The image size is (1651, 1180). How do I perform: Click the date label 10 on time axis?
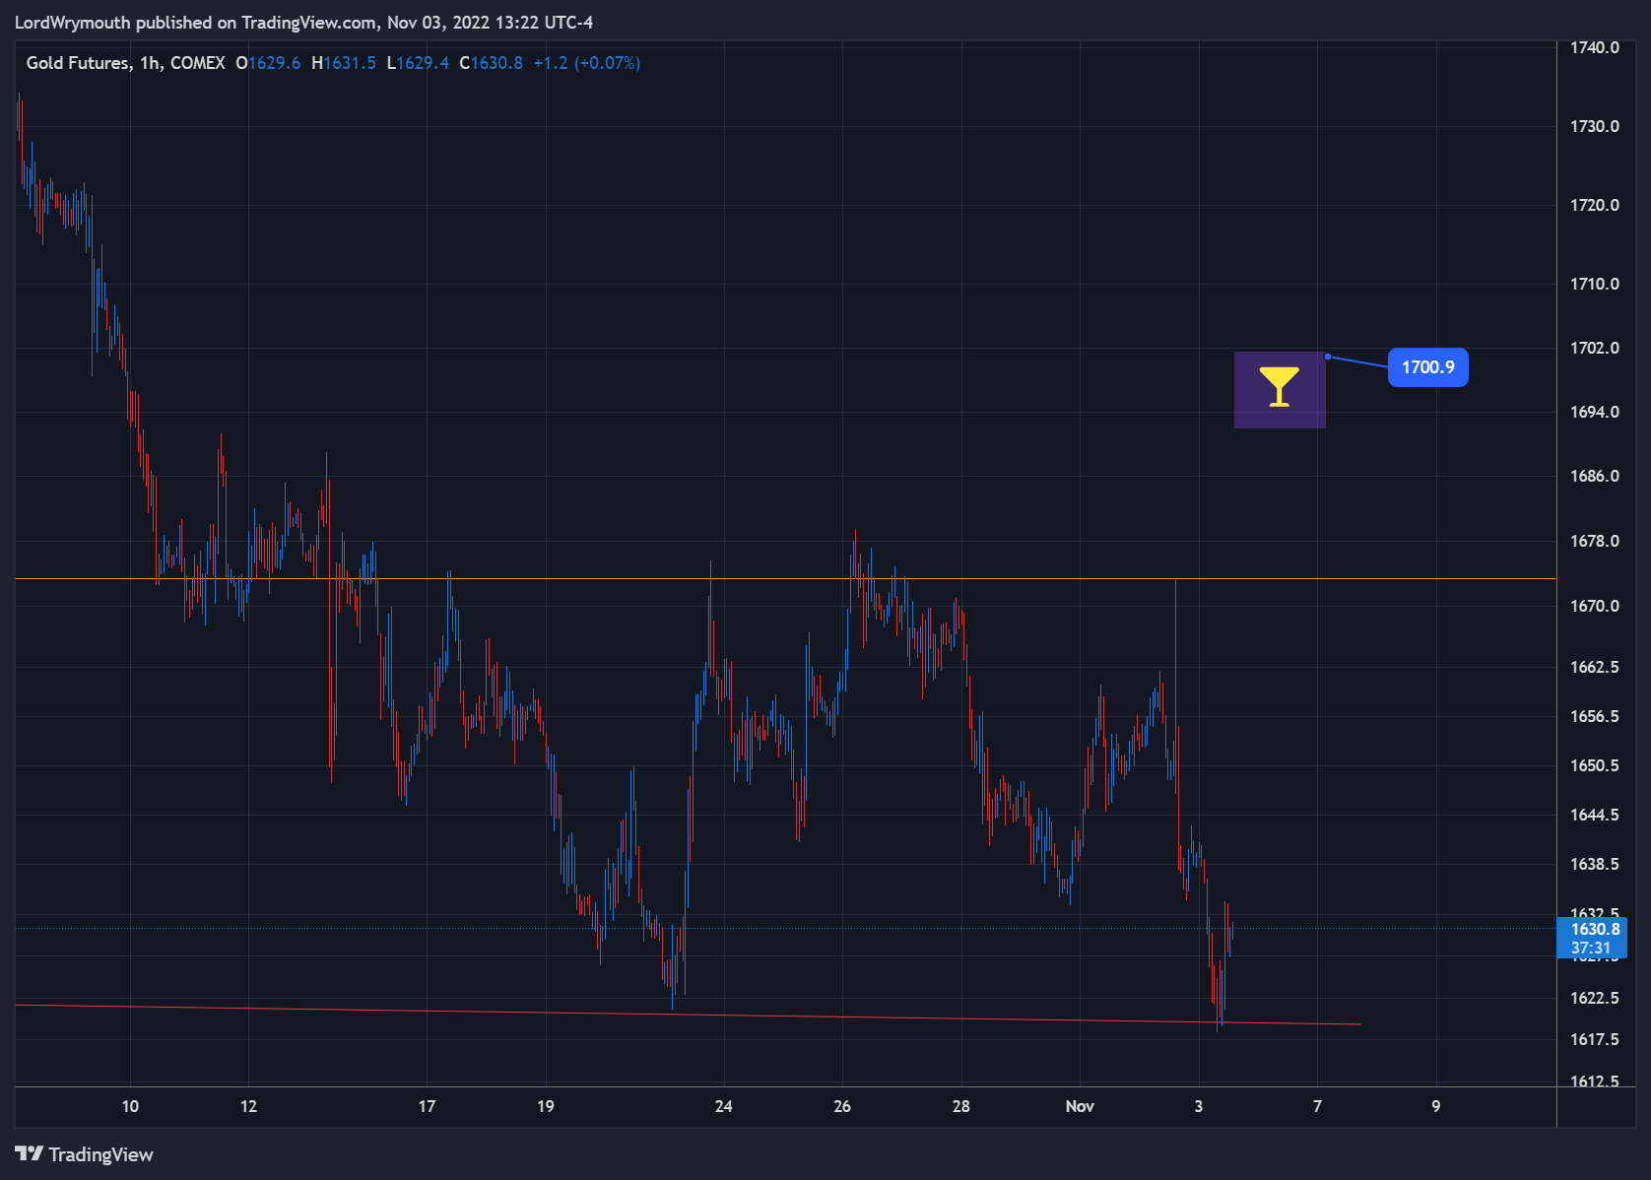click(x=130, y=1106)
